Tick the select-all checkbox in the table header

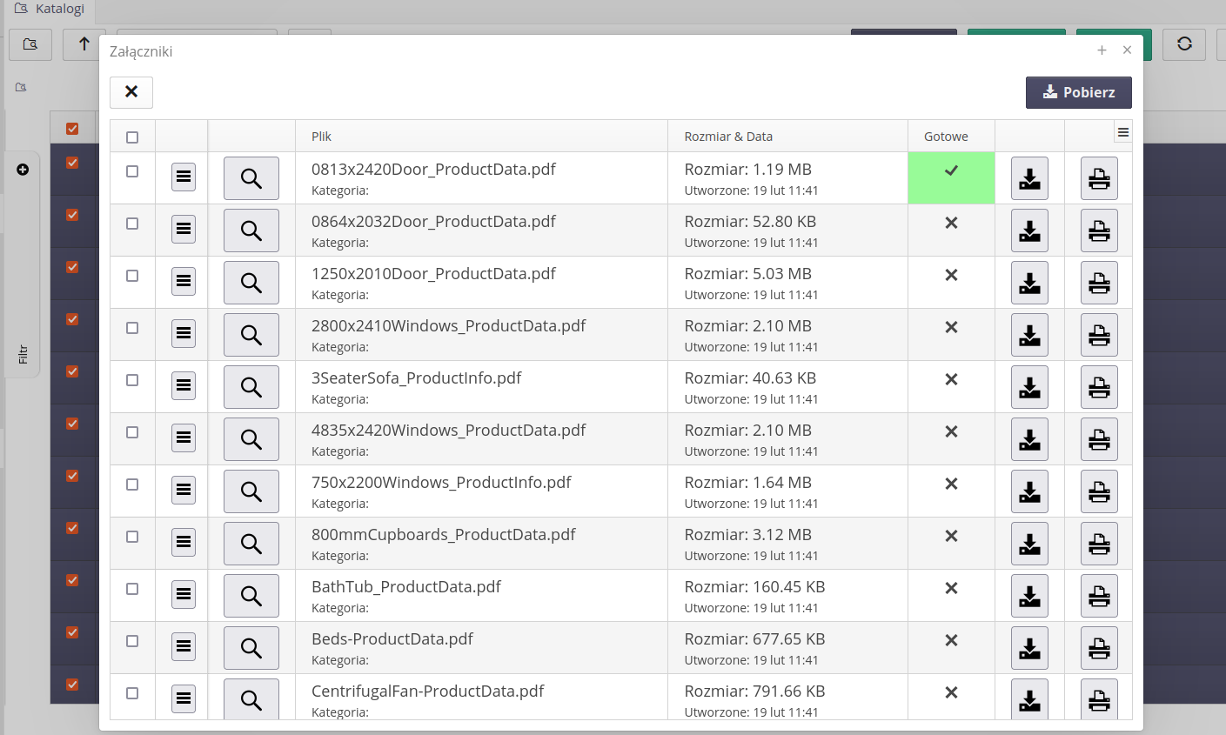click(132, 137)
